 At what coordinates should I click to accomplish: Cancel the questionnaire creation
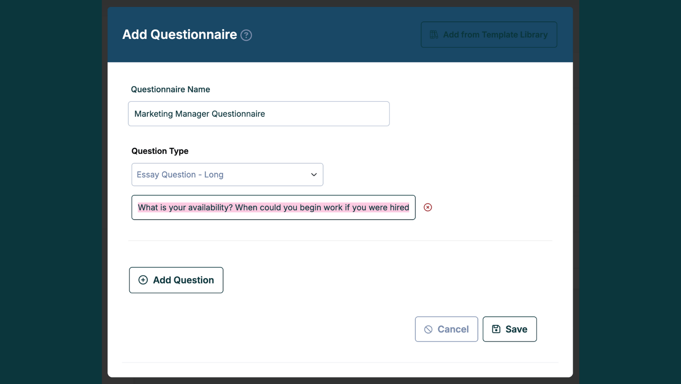(x=446, y=329)
